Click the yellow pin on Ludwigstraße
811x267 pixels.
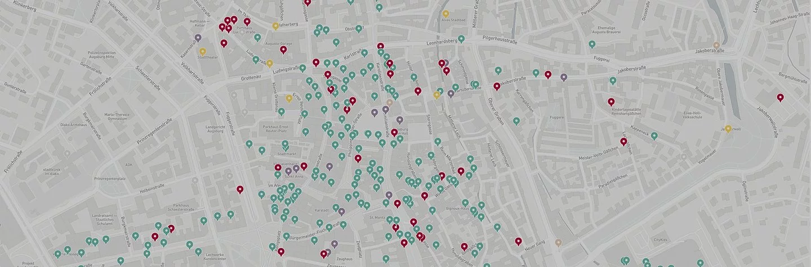pos(269,64)
